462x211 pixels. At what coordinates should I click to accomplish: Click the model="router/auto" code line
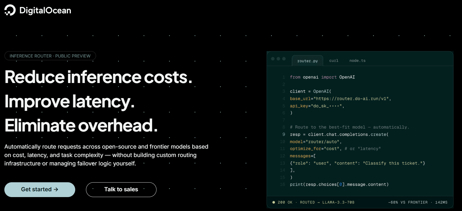point(316,142)
